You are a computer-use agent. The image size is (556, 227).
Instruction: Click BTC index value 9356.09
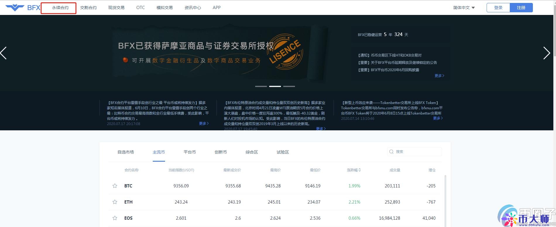[x=181, y=186]
